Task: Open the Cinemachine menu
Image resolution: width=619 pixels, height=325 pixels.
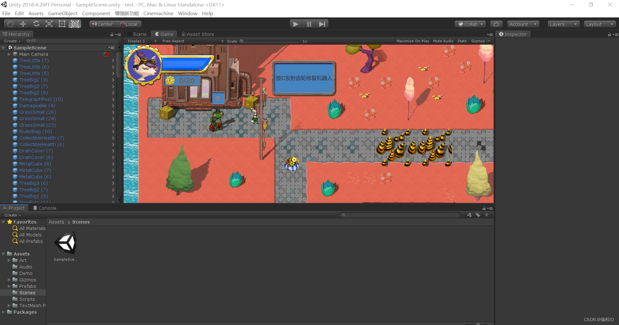Action: (158, 13)
